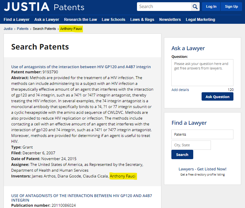
Task: Go to Patents breadcrumb link
Action: coord(23,29)
